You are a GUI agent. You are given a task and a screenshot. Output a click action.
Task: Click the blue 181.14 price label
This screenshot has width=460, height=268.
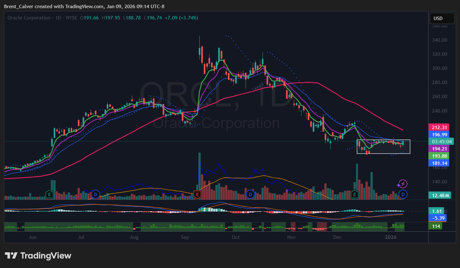tap(439, 163)
